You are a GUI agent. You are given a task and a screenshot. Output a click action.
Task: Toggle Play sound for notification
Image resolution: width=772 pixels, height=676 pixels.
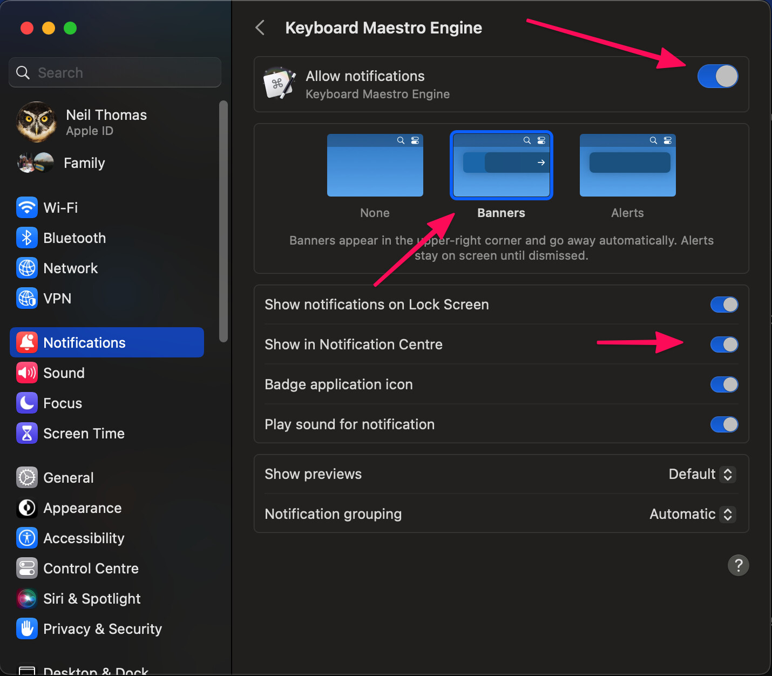click(724, 424)
